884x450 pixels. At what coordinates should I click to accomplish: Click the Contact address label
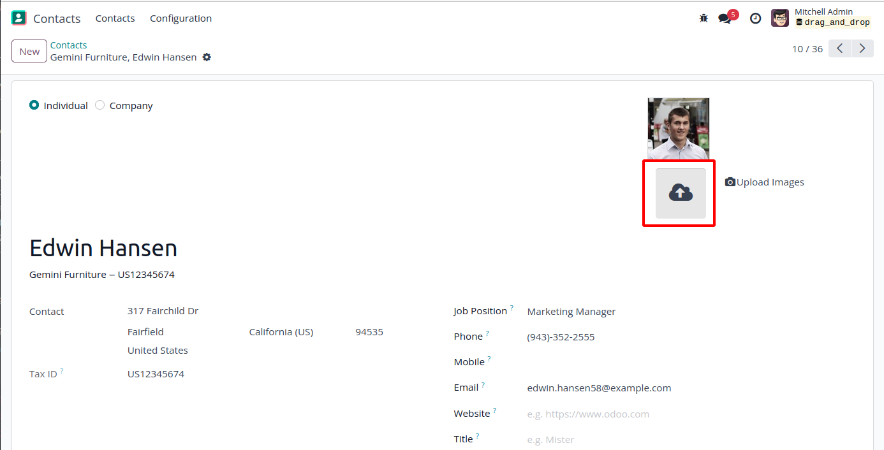(x=47, y=312)
